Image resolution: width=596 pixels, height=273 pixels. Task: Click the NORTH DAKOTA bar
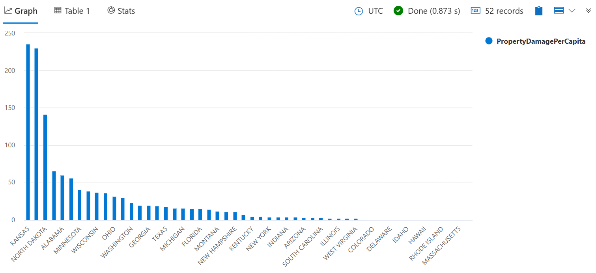(45, 167)
